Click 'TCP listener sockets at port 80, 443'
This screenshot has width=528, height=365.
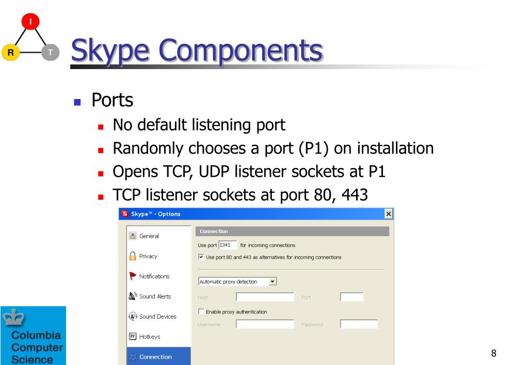240,195
